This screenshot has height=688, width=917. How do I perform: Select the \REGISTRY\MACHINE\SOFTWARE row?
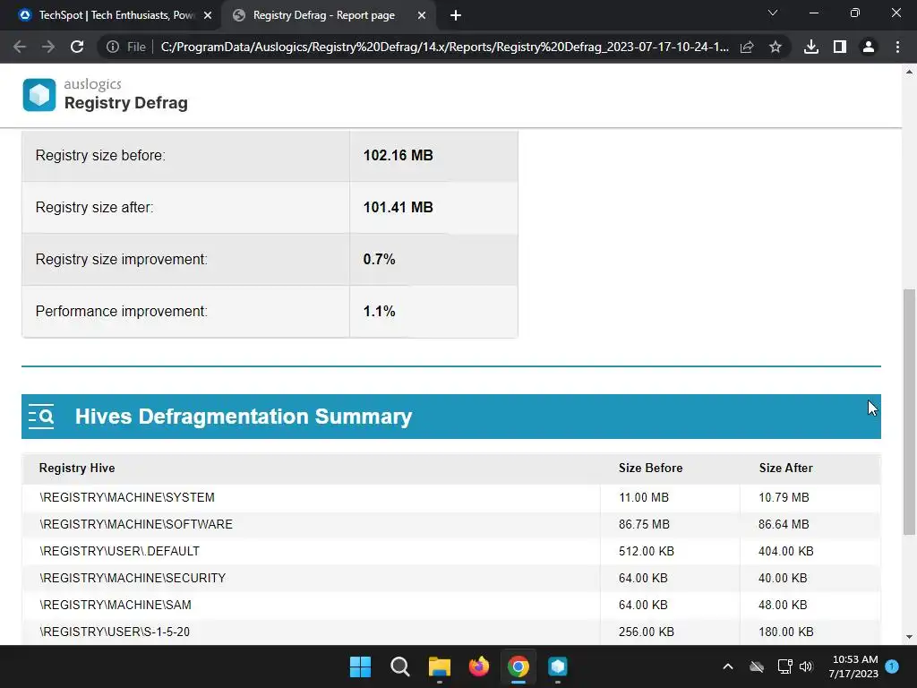click(x=451, y=525)
